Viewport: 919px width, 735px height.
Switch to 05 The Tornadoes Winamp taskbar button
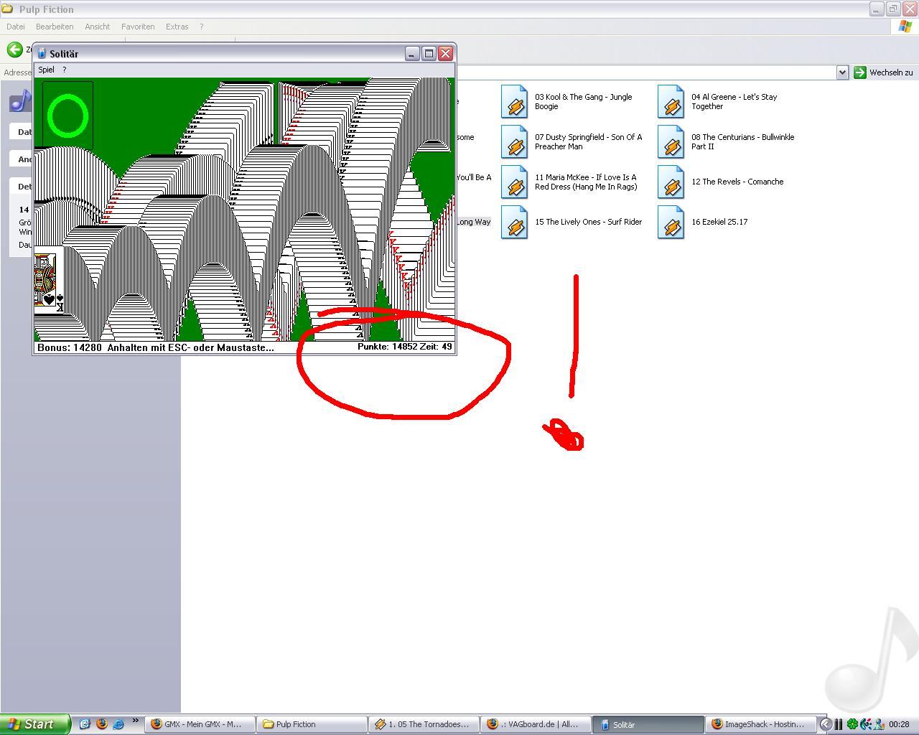[x=424, y=724]
